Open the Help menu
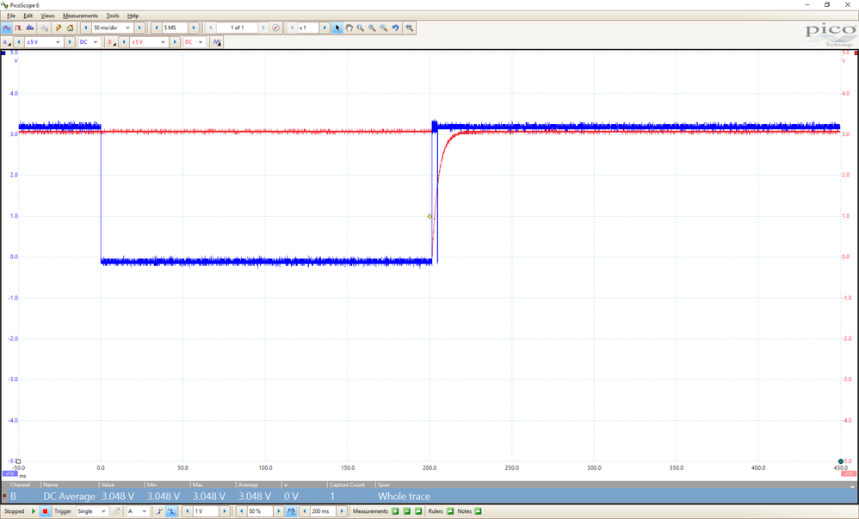 [x=133, y=15]
